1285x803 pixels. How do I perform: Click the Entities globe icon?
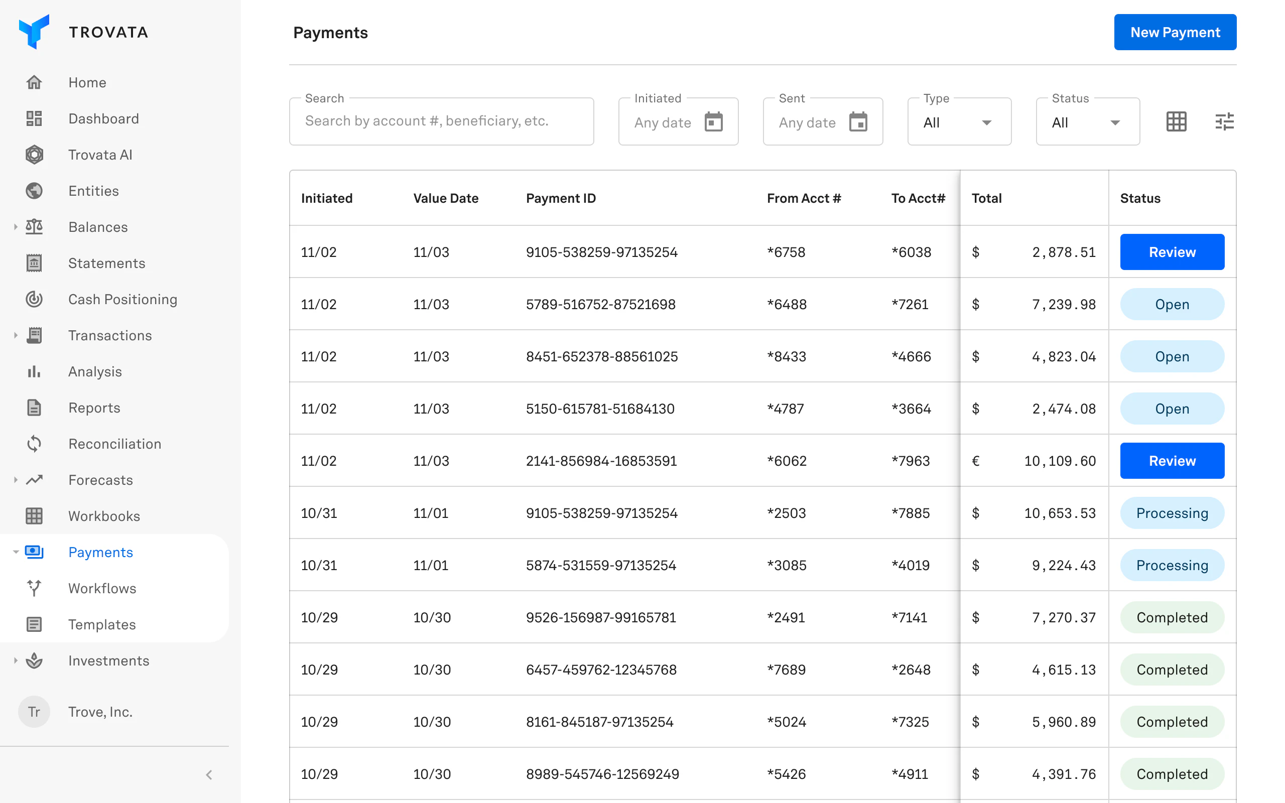click(34, 191)
